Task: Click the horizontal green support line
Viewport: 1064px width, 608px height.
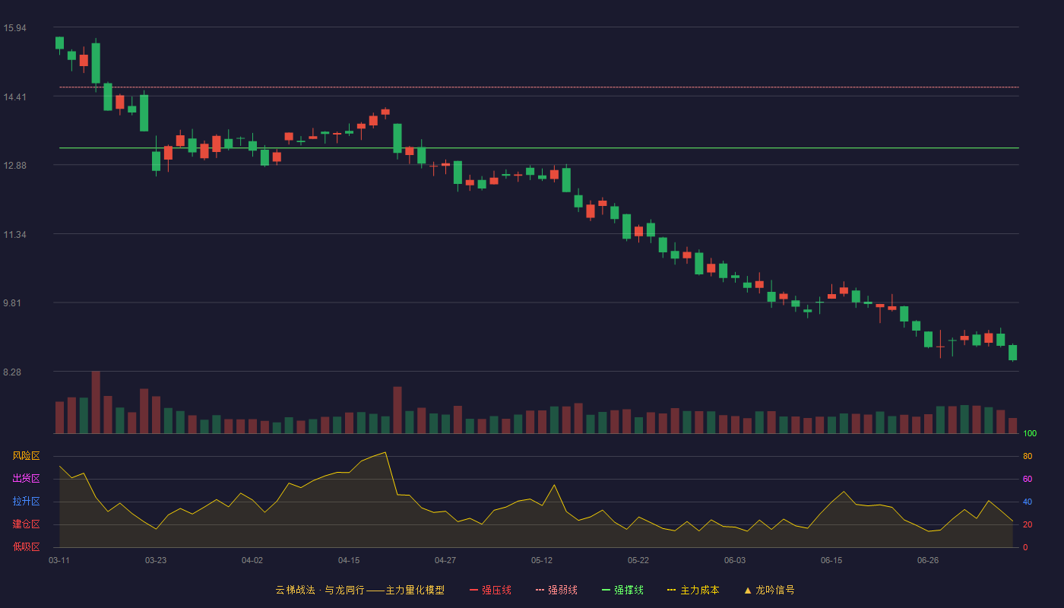Action: click(539, 148)
